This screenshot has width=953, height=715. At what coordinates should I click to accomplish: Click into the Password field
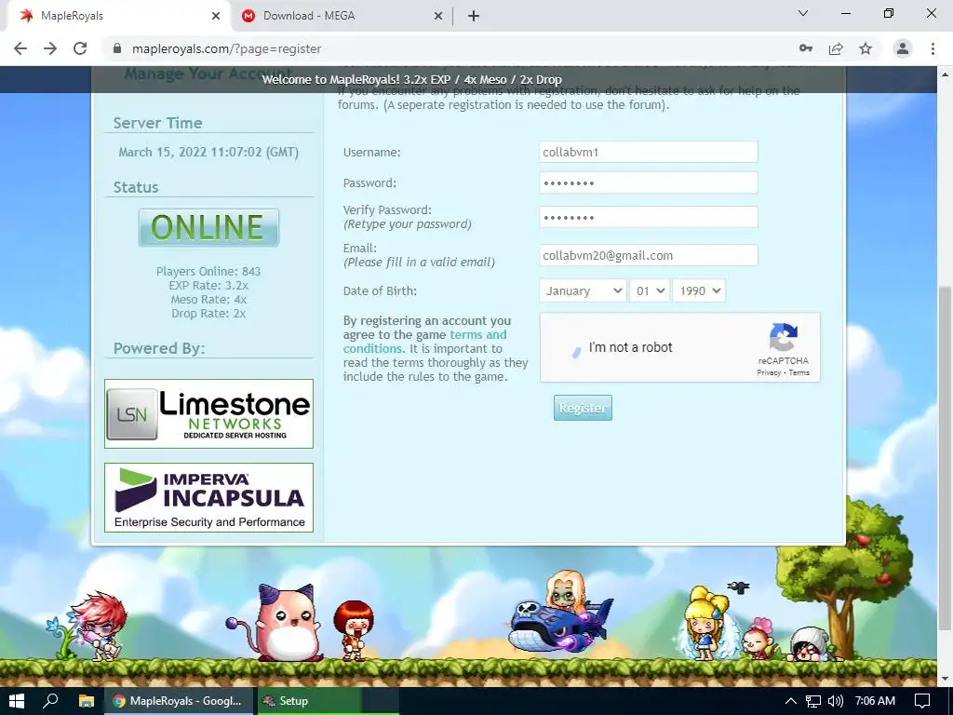tap(649, 183)
